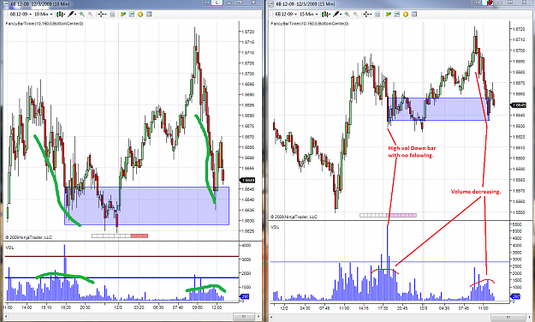Expand chart style dropdown arrow in 15 Min chart
This screenshot has width=535, height=322.
[x=330, y=15]
